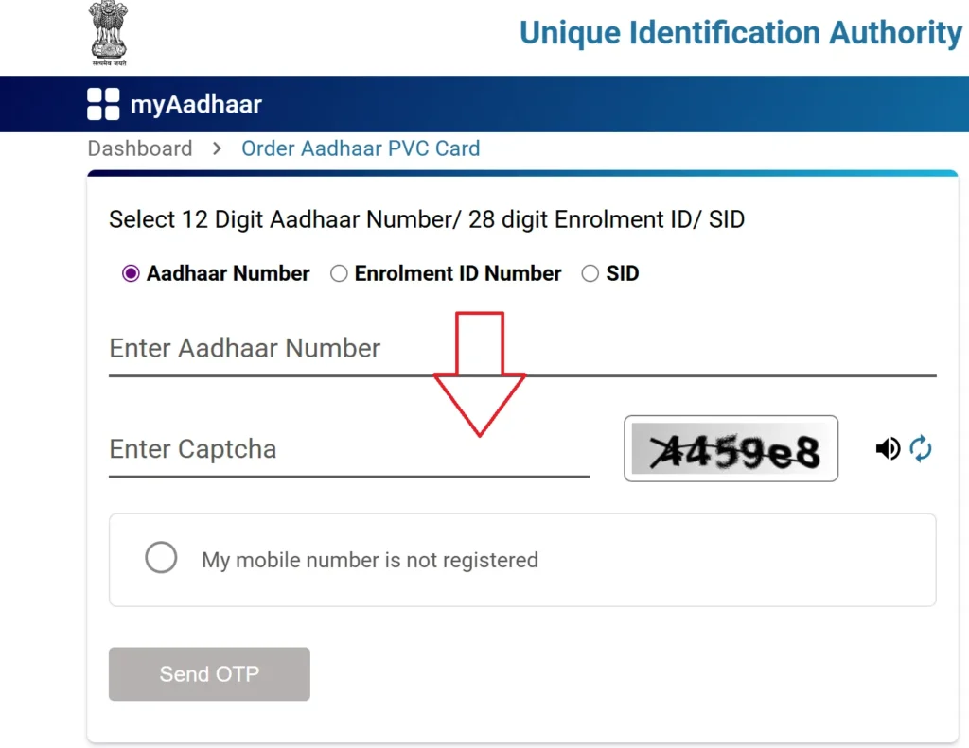
Task: Click the Order Aadhaar PVC Card breadcrumb
Action: tap(361, 148)
